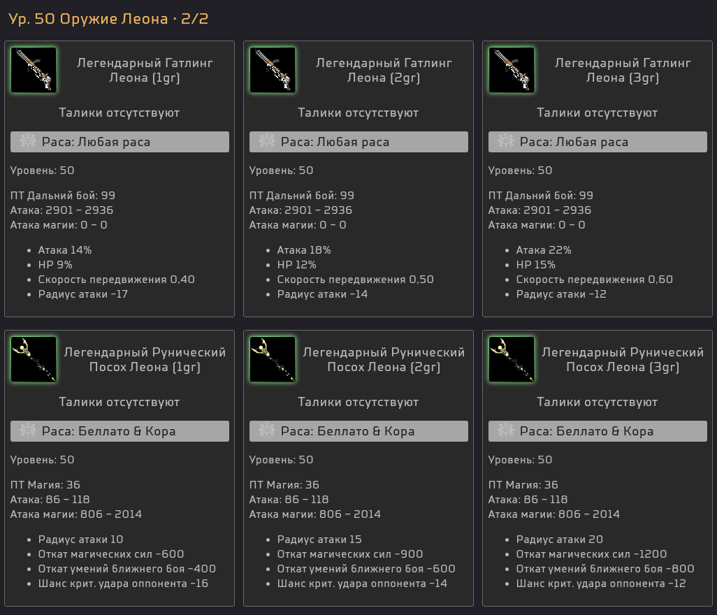Click the Рунический Посох Леона (2gr) staff icon
This screenshot has width=717, height=615.
273,359
